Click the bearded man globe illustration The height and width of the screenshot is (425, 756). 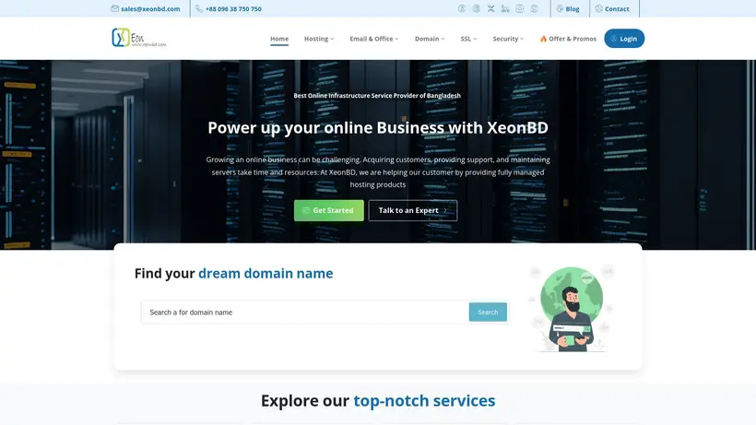click(x=572, y=309)
